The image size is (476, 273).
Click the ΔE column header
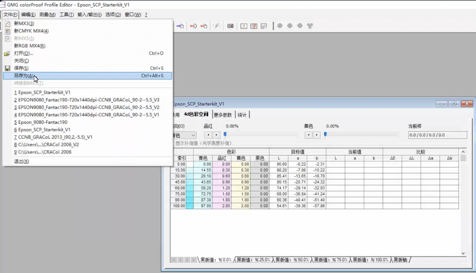point(392,158)
